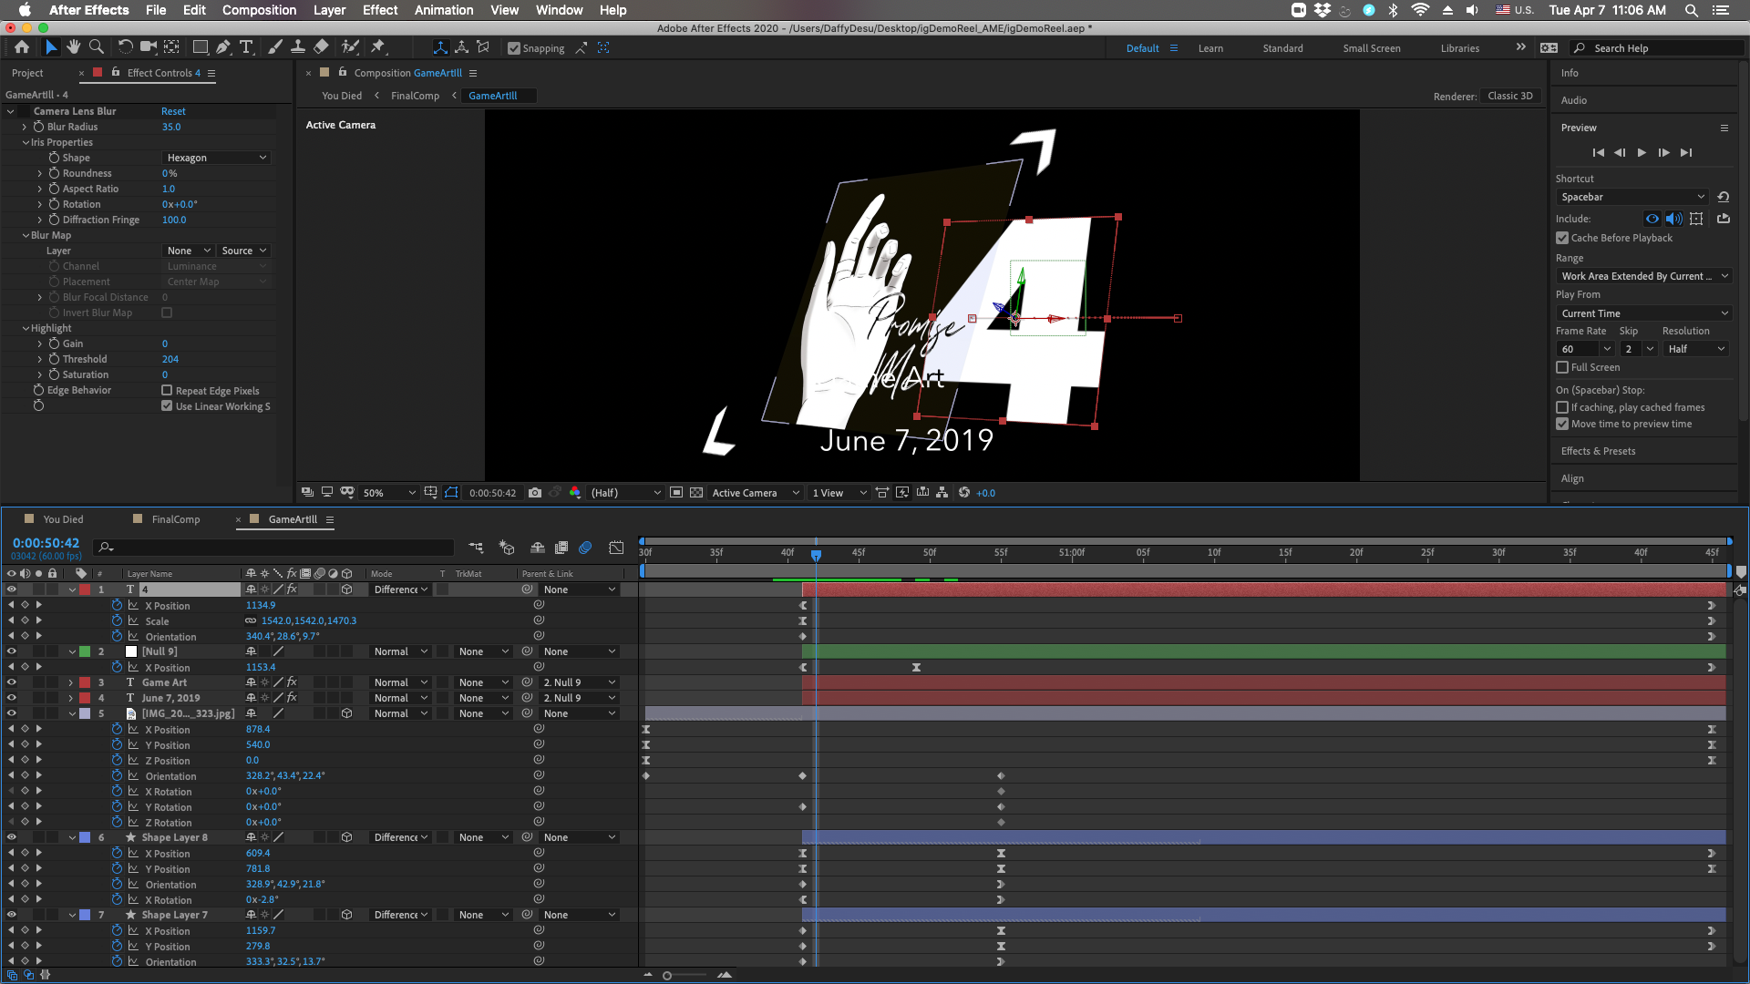Click the timecode 0:00:50:42 field

[46, 543]
